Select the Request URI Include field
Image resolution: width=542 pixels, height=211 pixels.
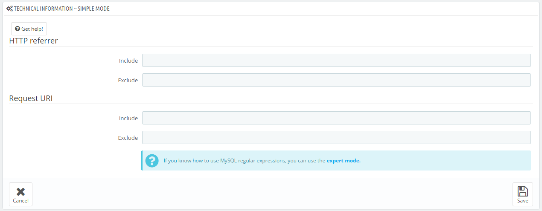pos(336,118)
